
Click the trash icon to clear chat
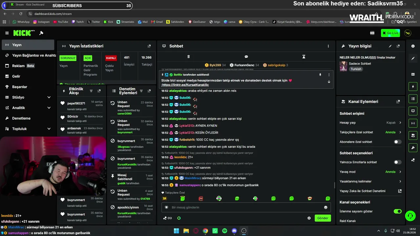(x=188, y=57)
